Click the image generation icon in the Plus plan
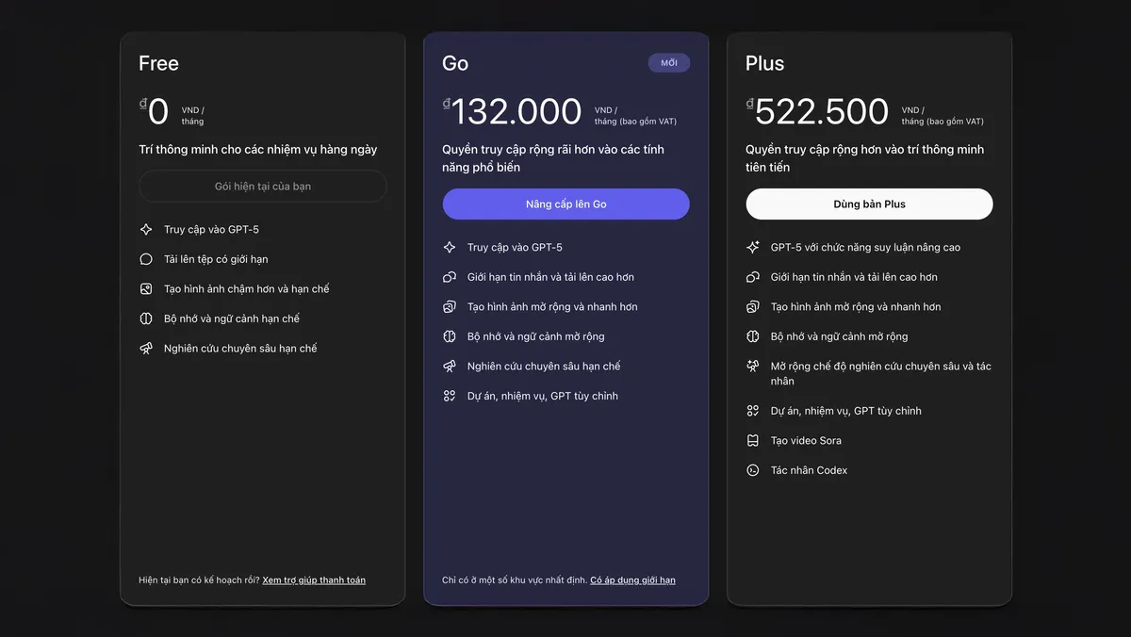The width and height of the screenshot is (1131, 637). pyautogui.click(x=753, y=307)
